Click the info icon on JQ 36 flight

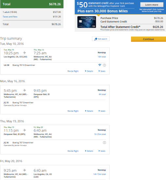tap(104, 143)
